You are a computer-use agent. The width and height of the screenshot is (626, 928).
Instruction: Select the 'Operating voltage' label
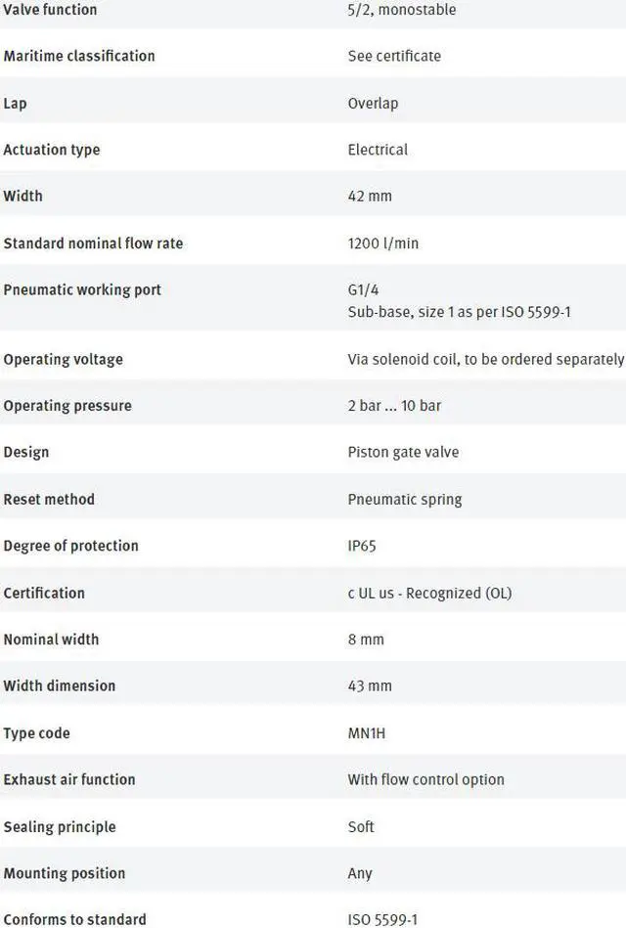[x=63, y=359]
